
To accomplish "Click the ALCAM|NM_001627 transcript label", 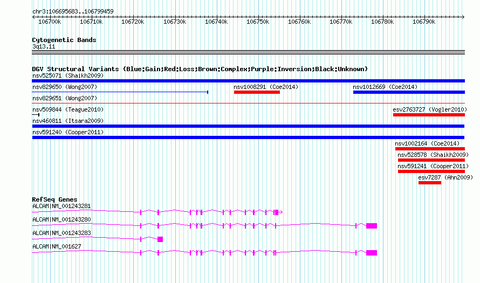I will click(x=57, y=246).
